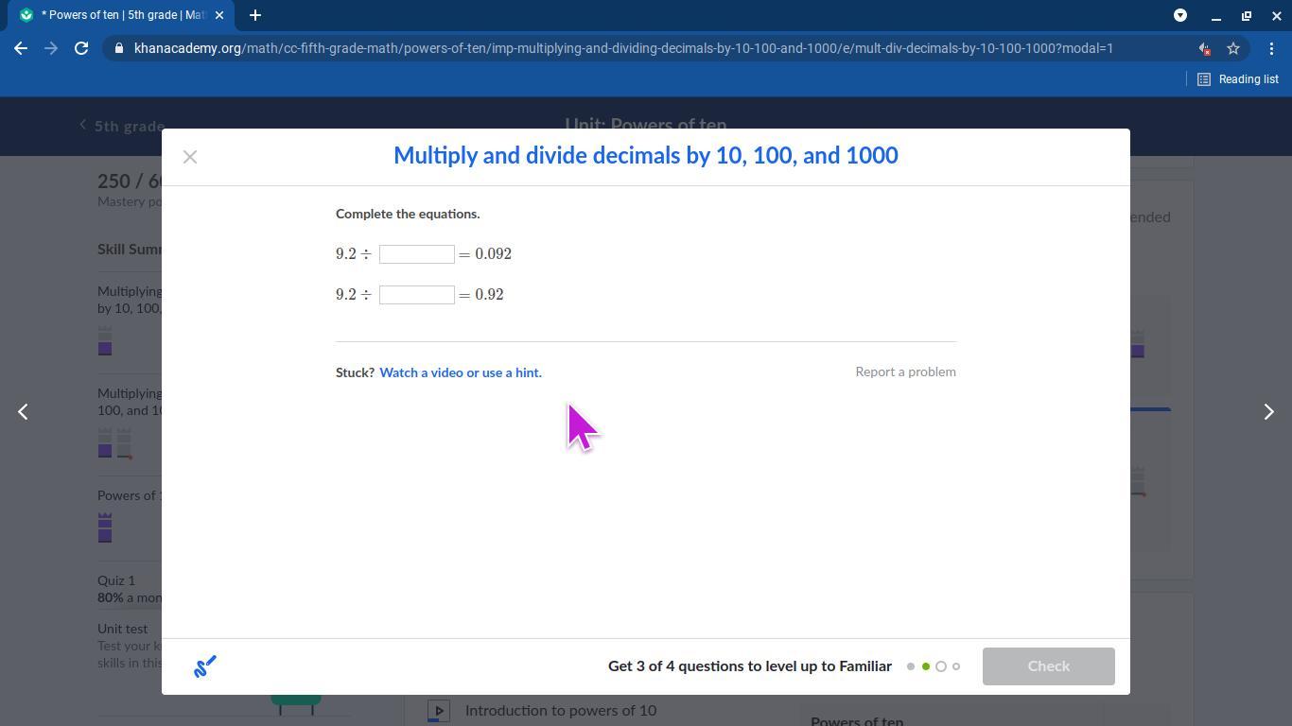The height and width of the screenshot is (726, 1292).
Task: Click the browser back arrow
Action: (x=21, y=48)
